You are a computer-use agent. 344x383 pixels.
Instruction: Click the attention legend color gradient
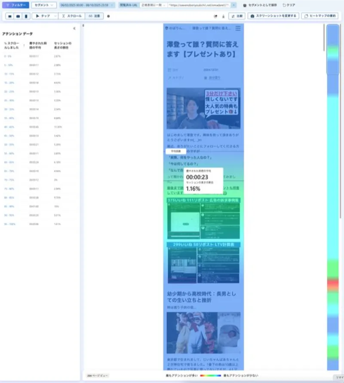[210, 376]
